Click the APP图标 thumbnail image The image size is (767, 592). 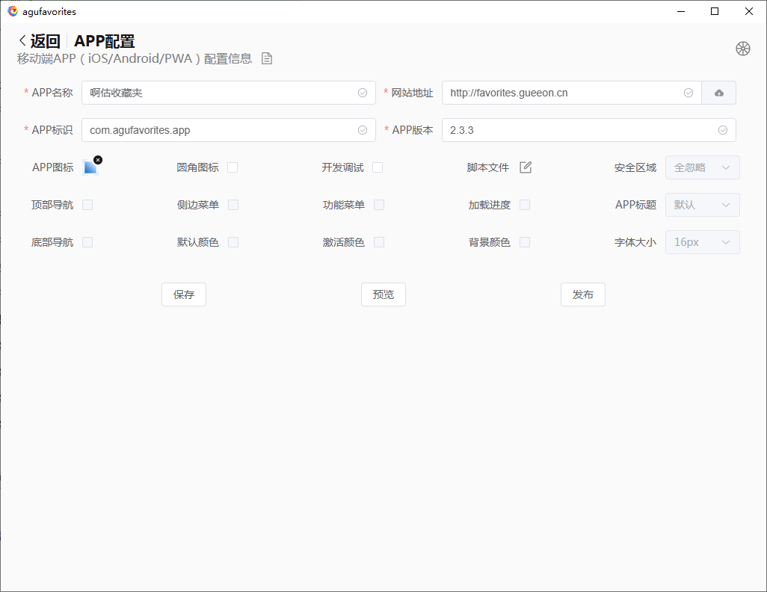(90, 168)
